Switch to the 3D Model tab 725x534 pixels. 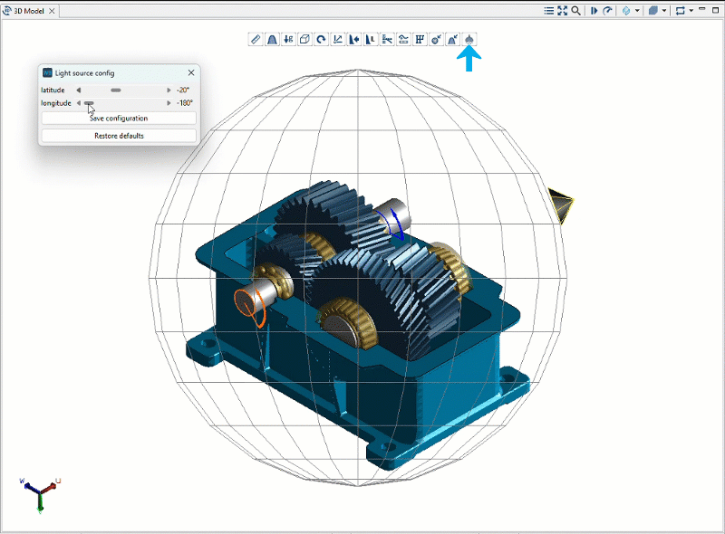(x=30, y=11)
